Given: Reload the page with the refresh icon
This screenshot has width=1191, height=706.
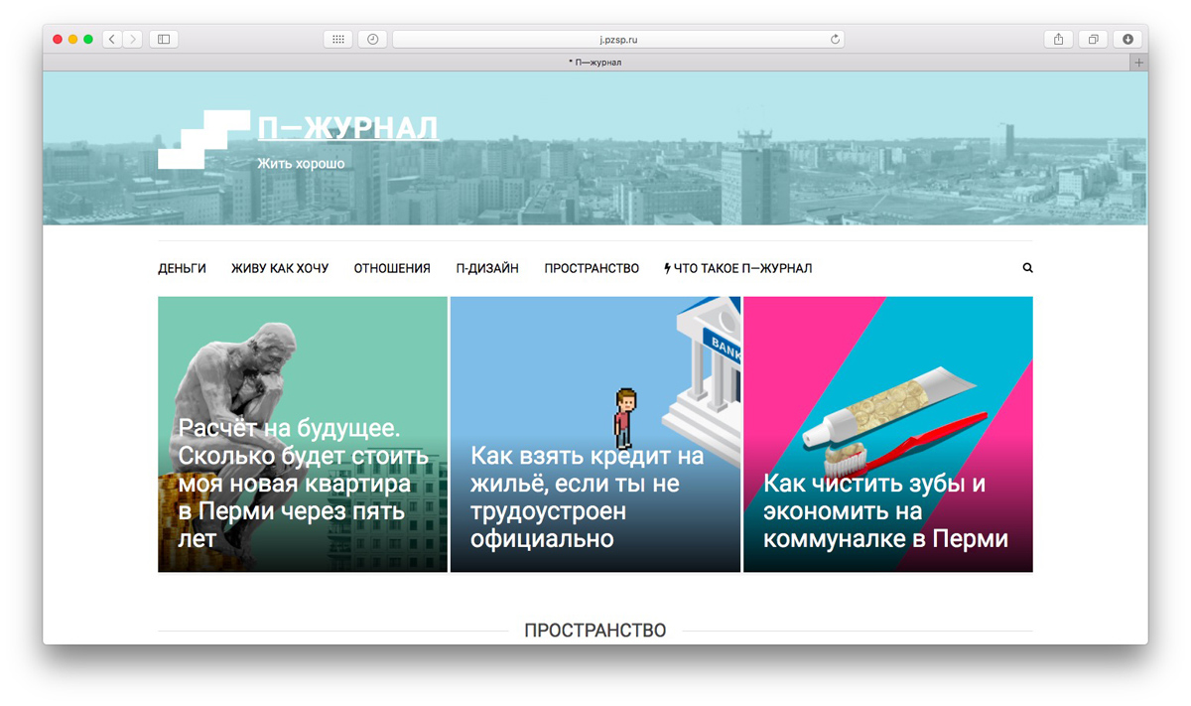Looking at the screenshot, I should 836,40.
